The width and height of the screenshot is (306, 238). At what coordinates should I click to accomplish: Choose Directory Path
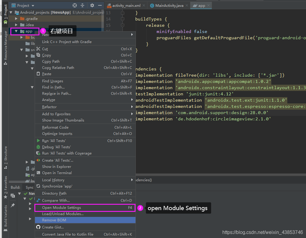pos(85,193)
